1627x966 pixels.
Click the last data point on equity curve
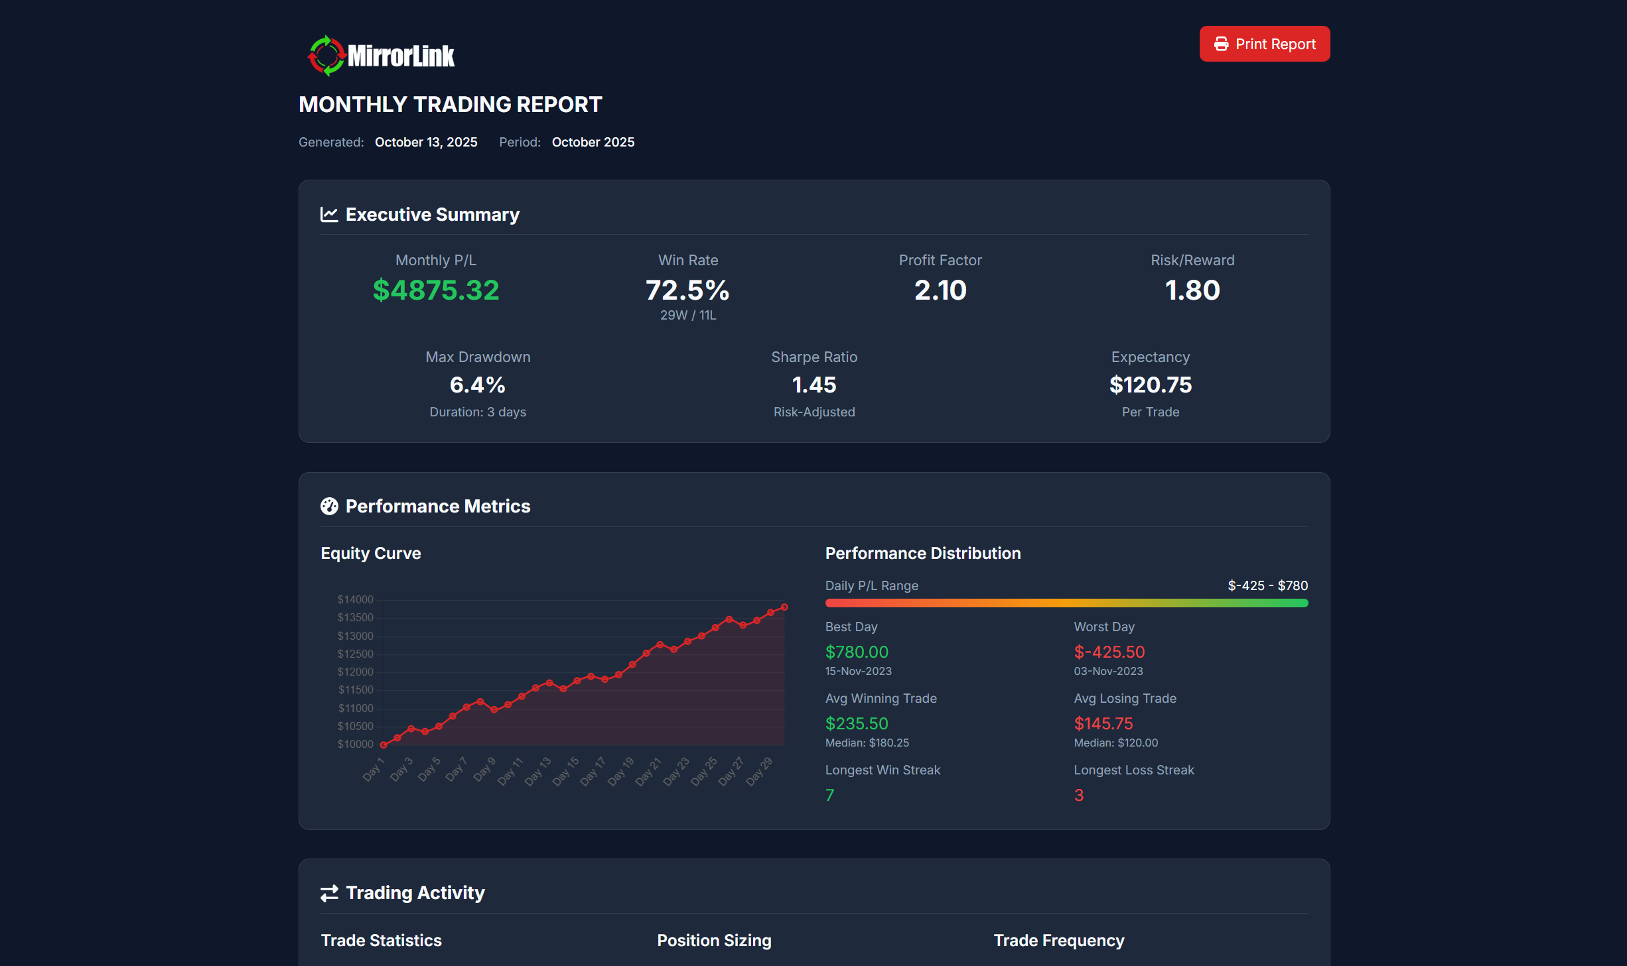784,607
